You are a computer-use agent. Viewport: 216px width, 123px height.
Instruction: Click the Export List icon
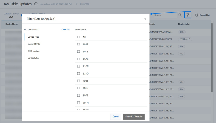197,15
